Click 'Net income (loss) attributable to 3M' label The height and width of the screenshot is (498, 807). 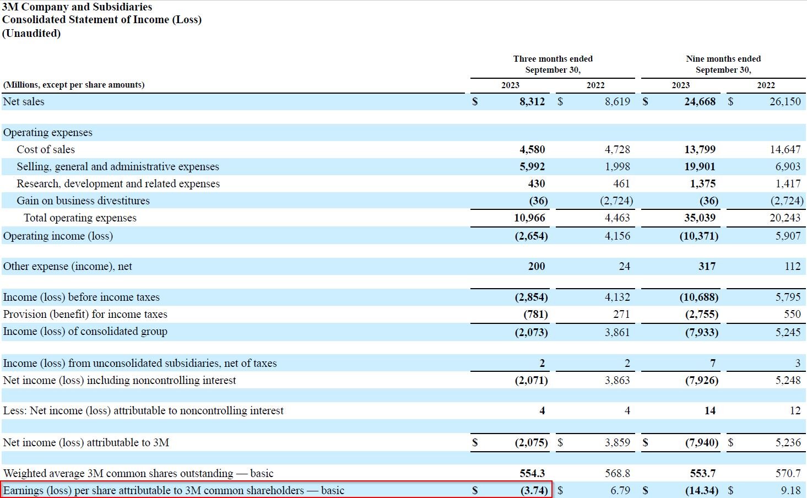86,442
